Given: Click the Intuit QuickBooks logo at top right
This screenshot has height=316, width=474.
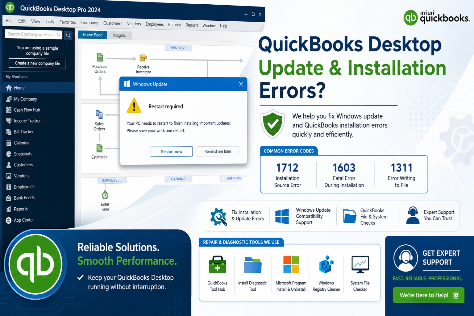Looking at the screenshot, I should coord(437,17).
